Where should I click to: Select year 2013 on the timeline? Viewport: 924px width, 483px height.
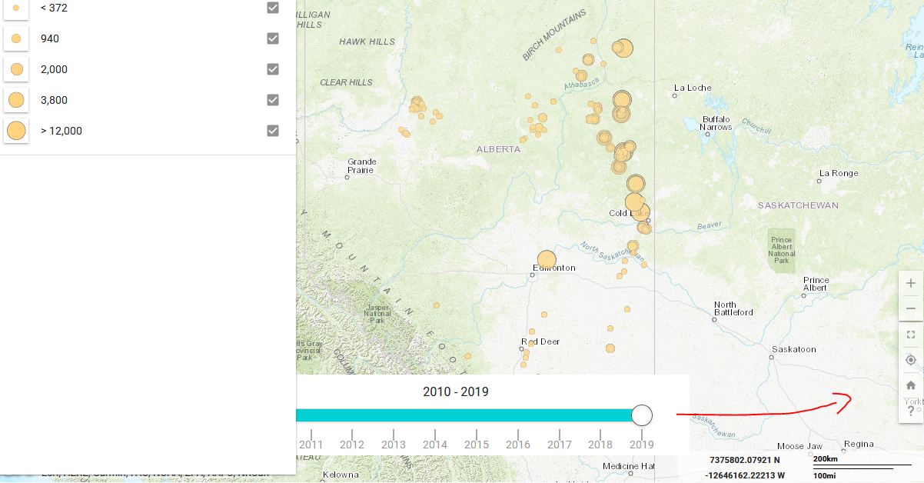tap(394, 445)
